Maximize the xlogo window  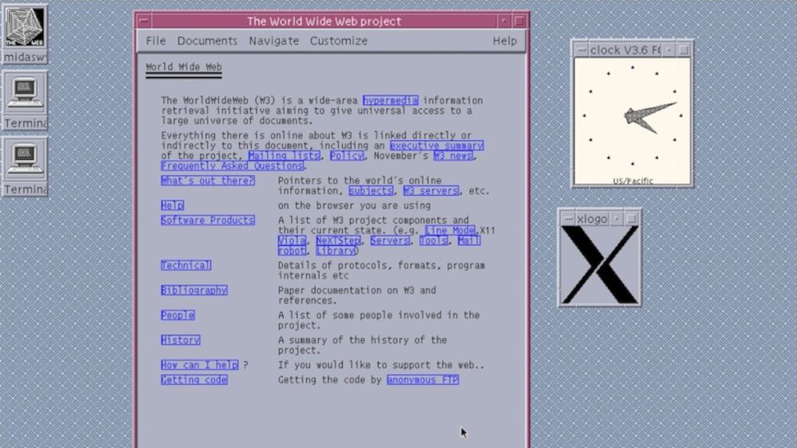[631, 219]
